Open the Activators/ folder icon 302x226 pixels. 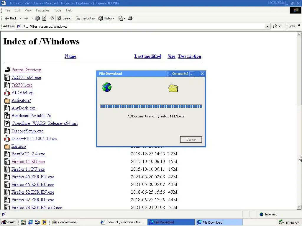tap(7, 101)
